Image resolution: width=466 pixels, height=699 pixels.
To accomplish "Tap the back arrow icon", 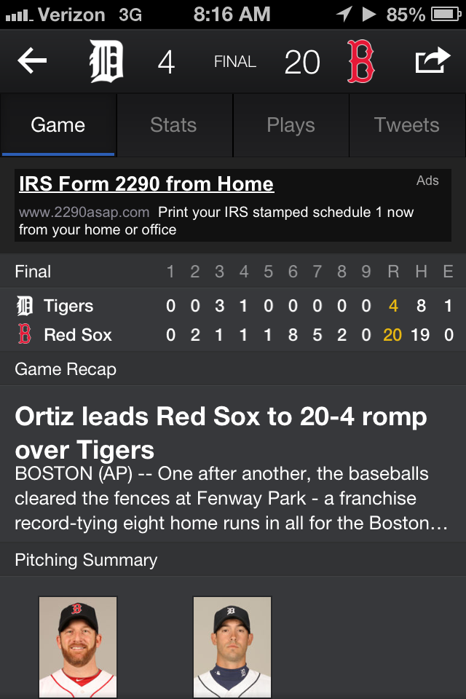I will click(x=32, y=62).
